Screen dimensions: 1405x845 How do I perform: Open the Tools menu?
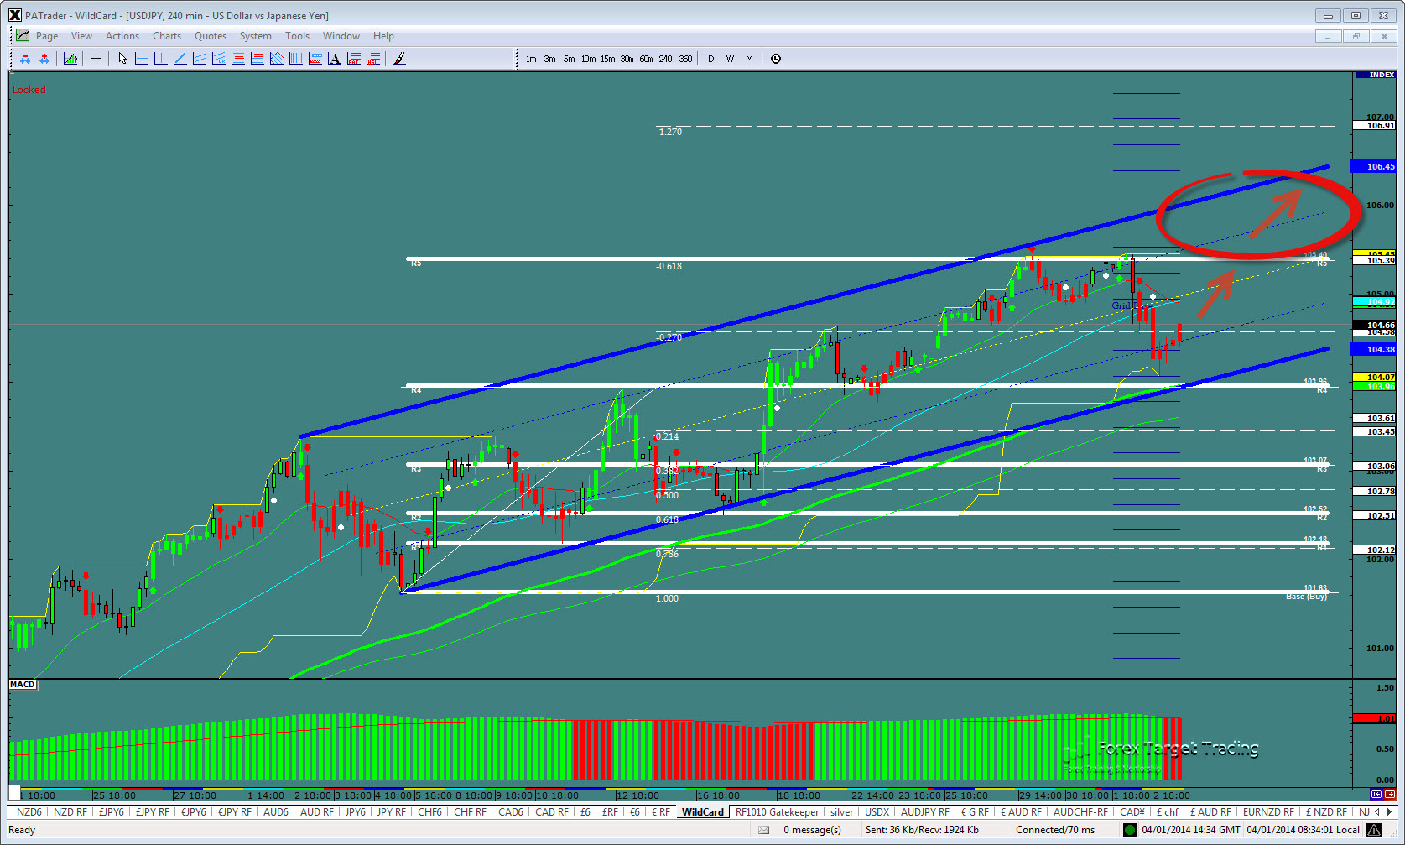pos(298,36)
